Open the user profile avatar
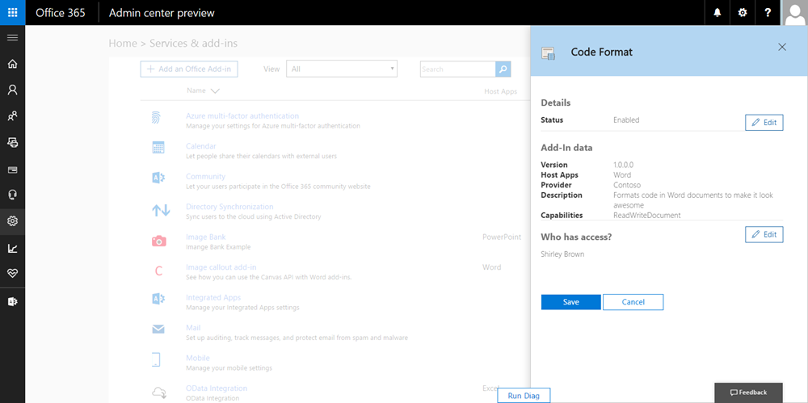Viewport: 808px width, 403px height. click(x=794, y=12)
